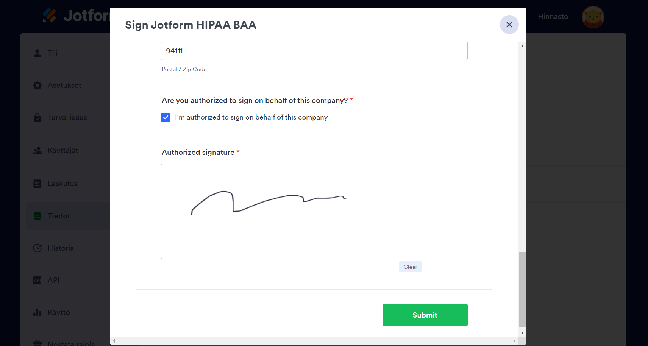This screenshot has width=648, height=346.
Task: Click the Postal / Zip Code field
Action: (314, 51)
